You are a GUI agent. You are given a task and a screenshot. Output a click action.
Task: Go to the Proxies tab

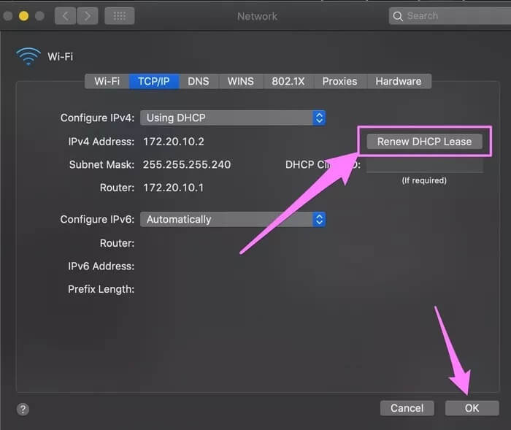click(x=339, y=81)
